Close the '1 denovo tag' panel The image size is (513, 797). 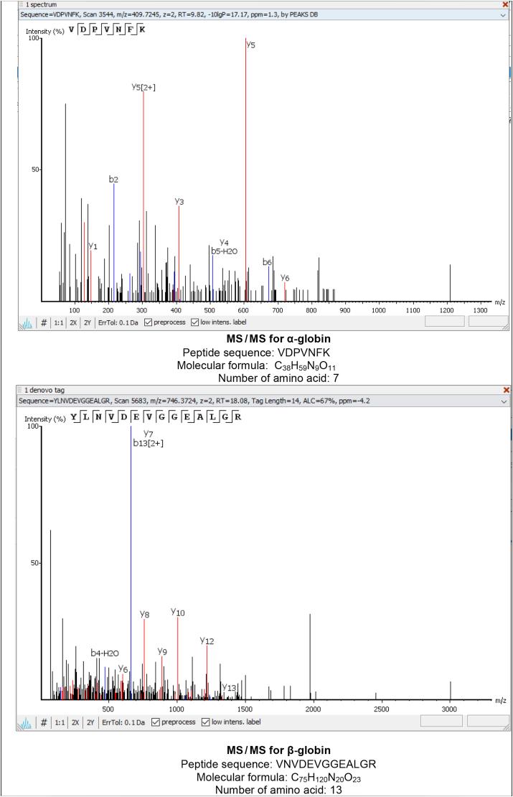tap(506, 390)
